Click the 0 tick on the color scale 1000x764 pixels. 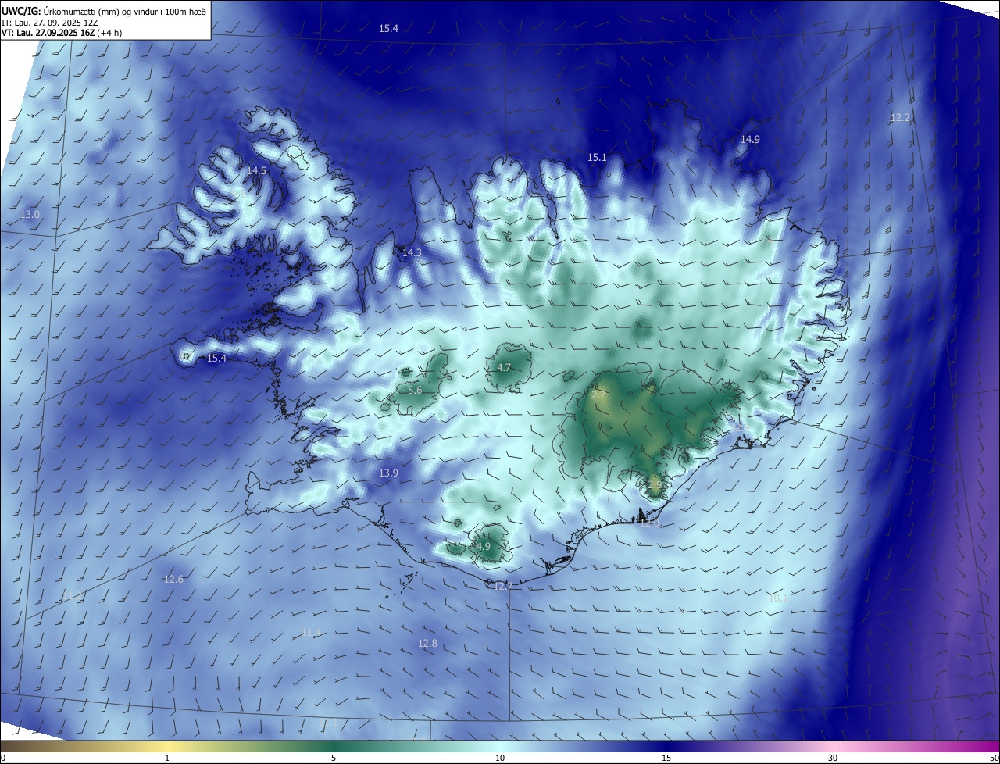pos(3,759)
